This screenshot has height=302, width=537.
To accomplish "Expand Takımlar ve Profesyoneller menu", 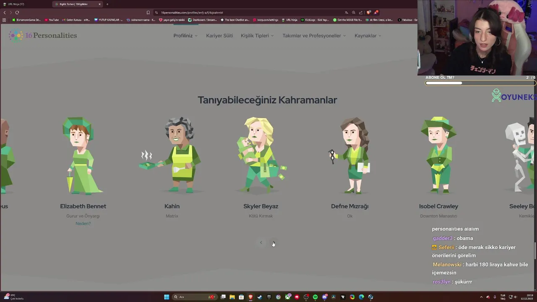I will [314, 36].
